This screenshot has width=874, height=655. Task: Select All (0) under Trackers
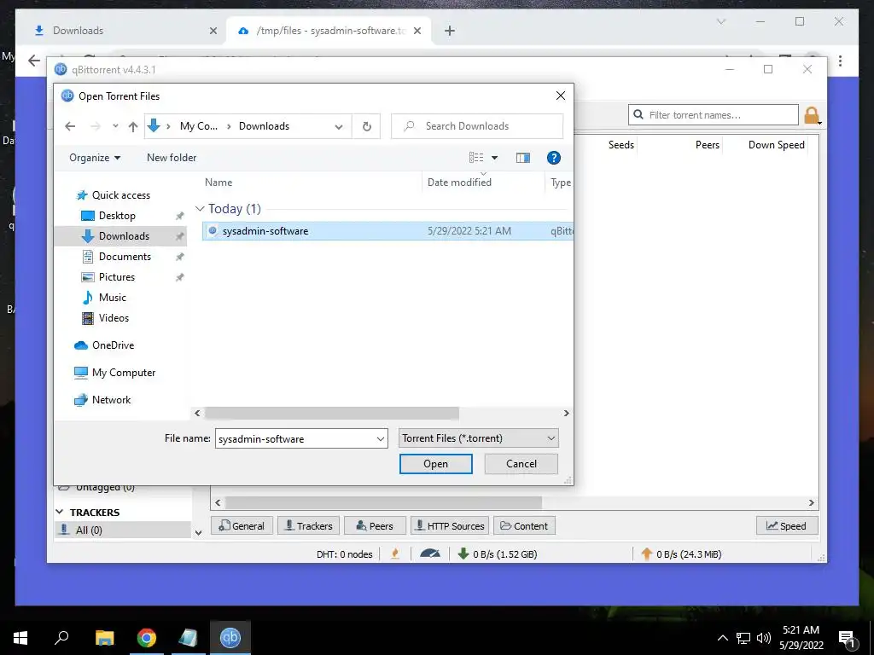122,530
